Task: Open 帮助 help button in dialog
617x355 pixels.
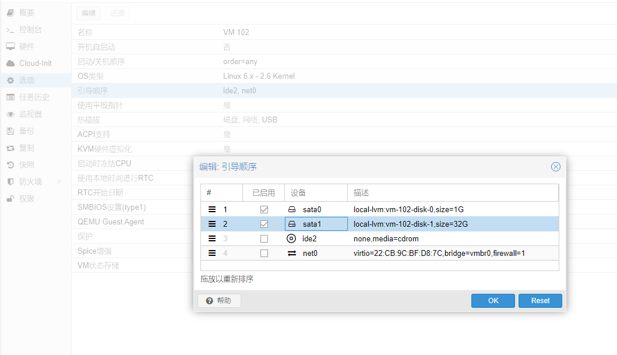Action: [x=219, y=301]
